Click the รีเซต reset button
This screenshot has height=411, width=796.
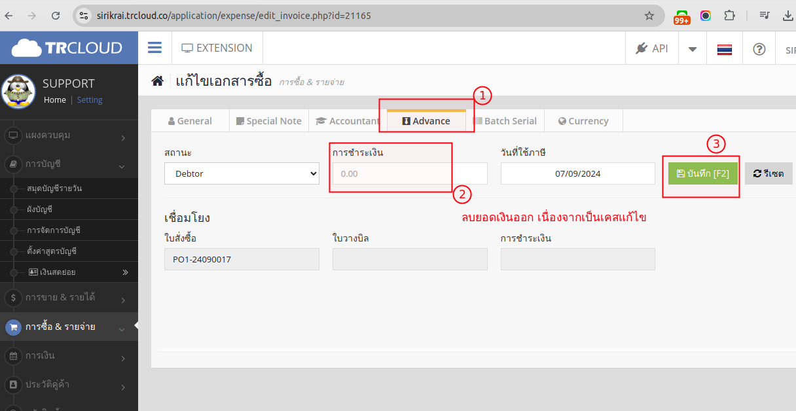(x=769, y=173)
